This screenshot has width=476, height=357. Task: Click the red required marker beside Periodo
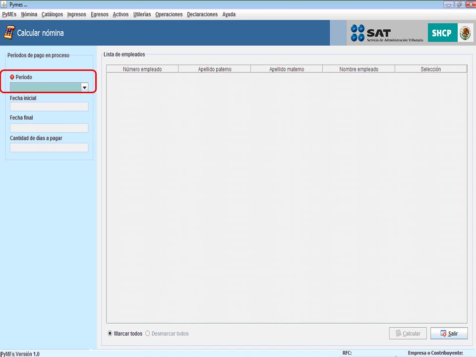(12, 77)
